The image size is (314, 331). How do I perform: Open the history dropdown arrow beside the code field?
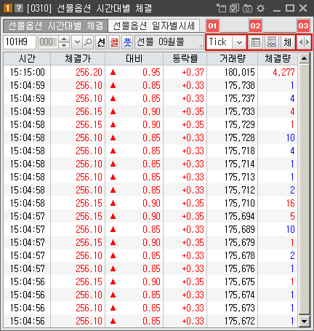pyautogui.click(x=77, y=42)
